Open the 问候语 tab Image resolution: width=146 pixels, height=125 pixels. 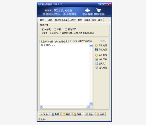pos(87,20)
